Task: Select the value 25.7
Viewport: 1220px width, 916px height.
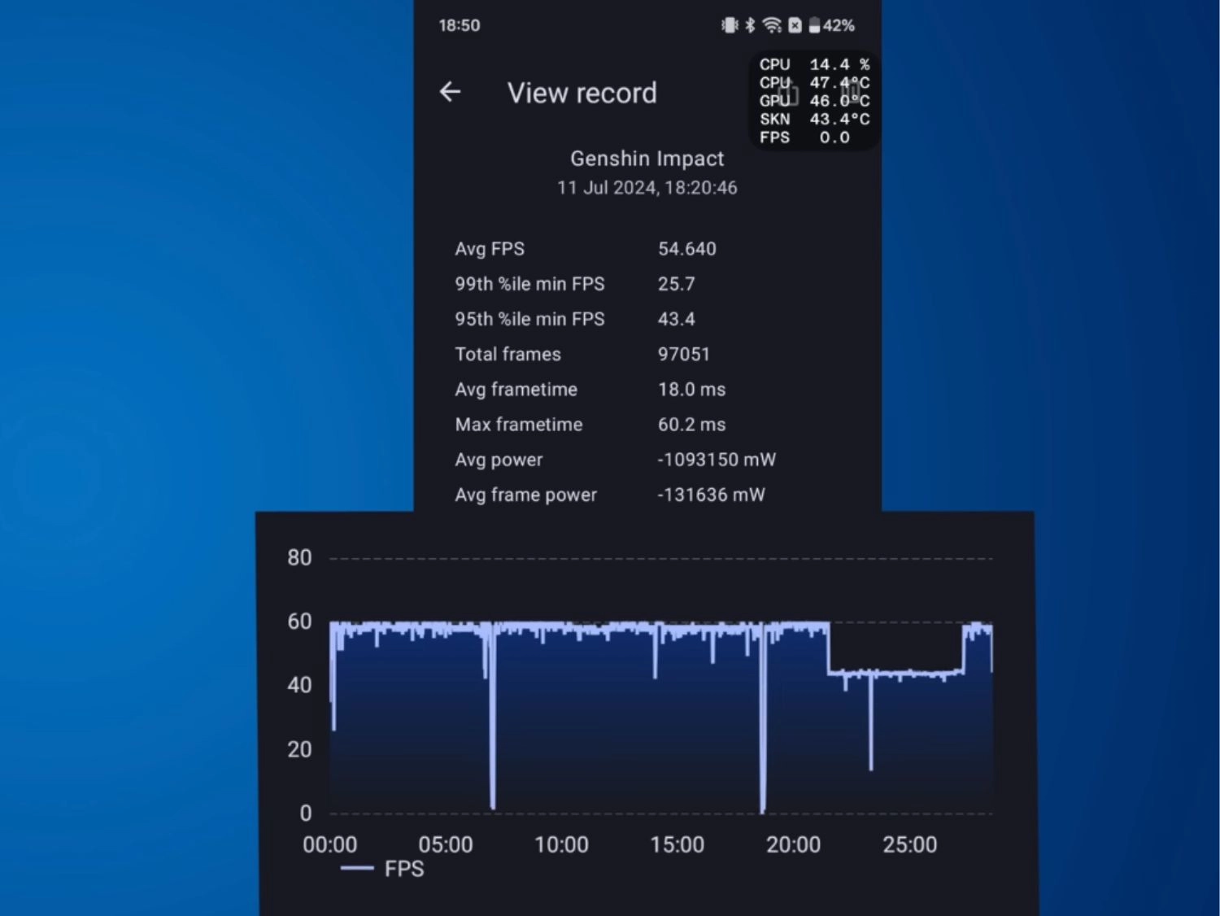Action: 677,284
